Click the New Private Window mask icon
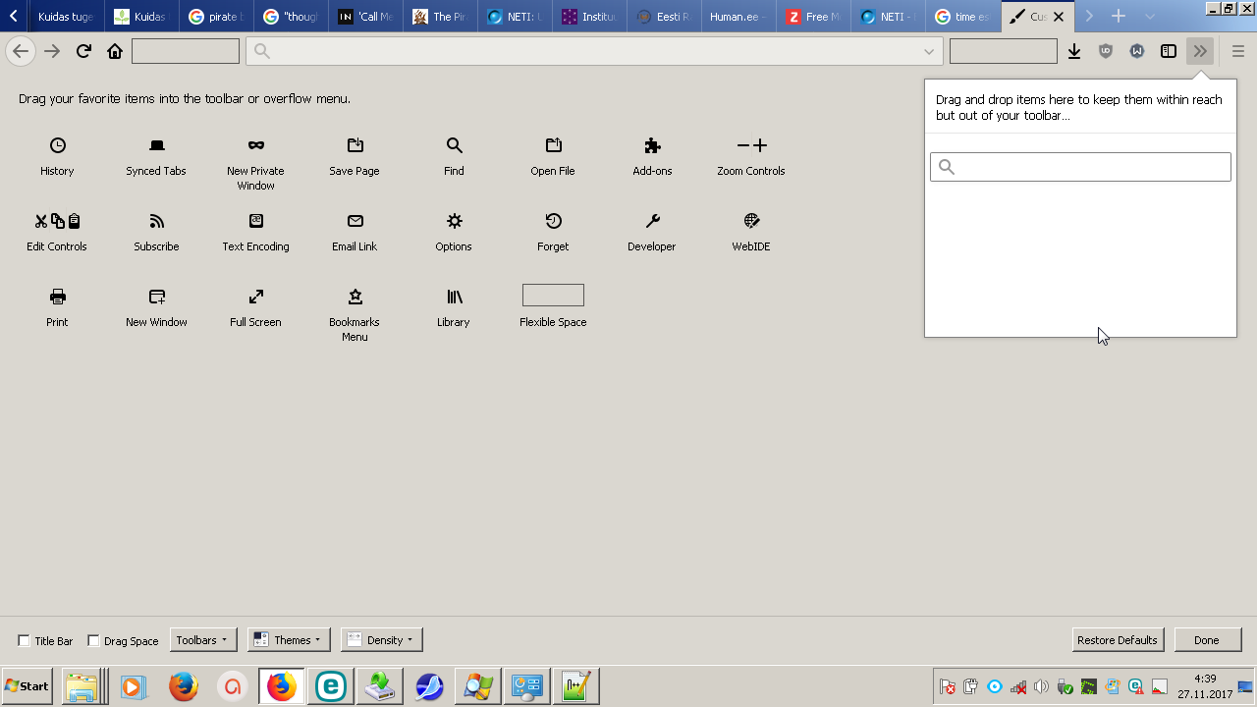This screenshot has height=707, width=1257. tap(255, 145)
